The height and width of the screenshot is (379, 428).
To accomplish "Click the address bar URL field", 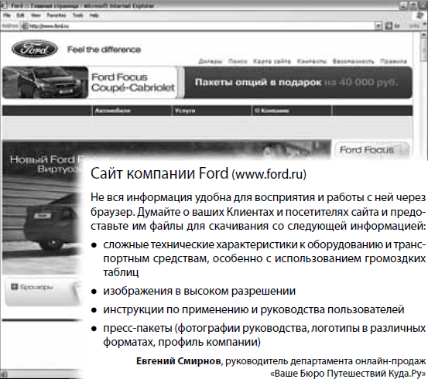I will (200, 26).
